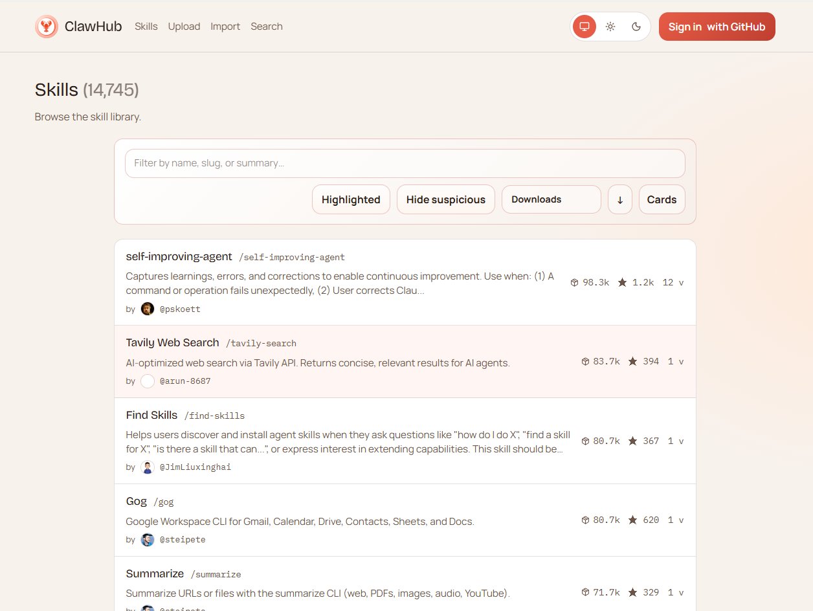Click the sort direction arrow button
Viewport: 813px width, 611px height.
[x=620, y=199]
